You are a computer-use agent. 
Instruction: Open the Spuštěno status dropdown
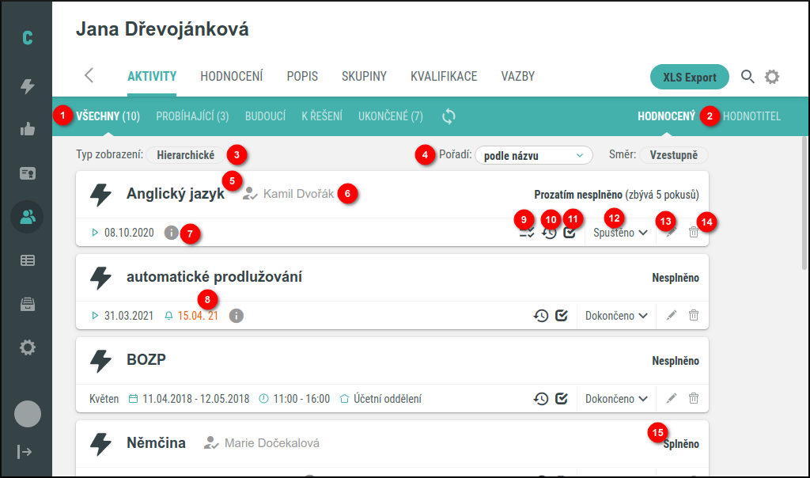coord(620,233)
